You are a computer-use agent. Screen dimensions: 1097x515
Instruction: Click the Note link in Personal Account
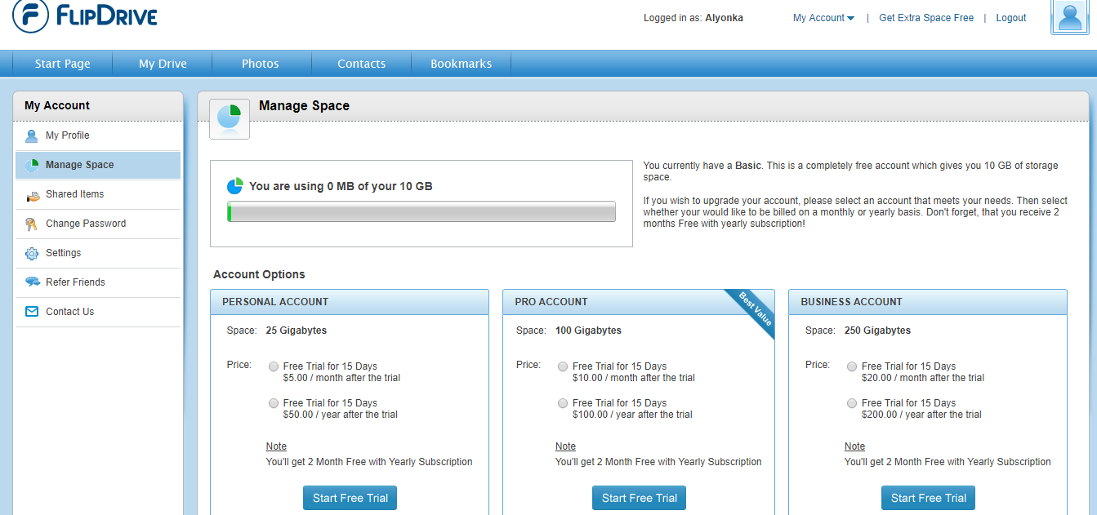pyautogui.click(x=276, y=446)
